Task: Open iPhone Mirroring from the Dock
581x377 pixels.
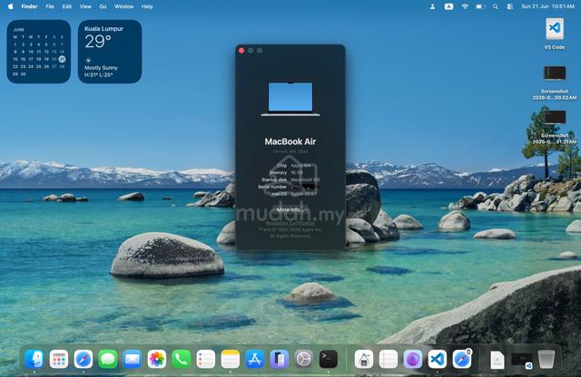Action: tap(279, 359)
